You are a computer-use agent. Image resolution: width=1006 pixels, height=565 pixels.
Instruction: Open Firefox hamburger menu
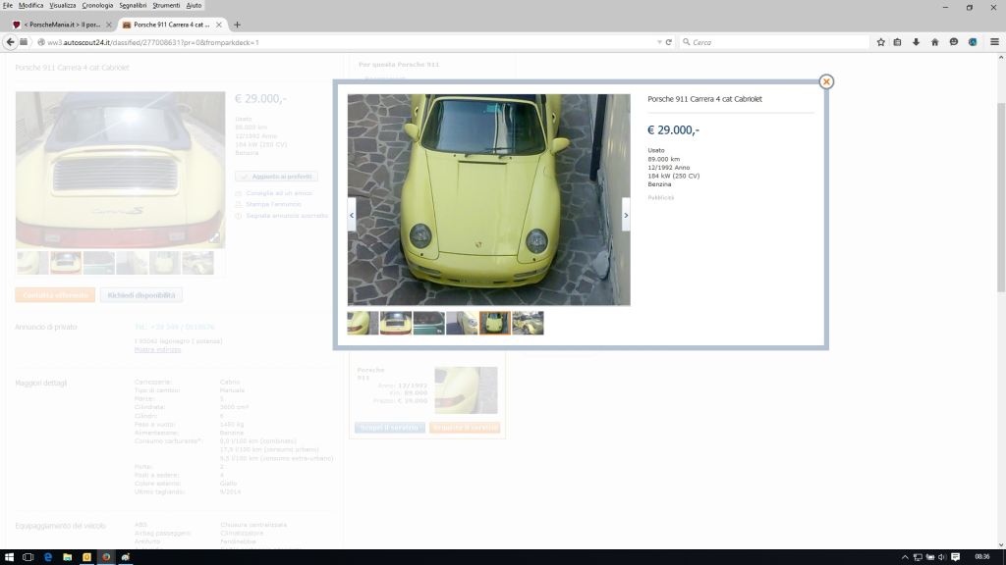pyautogui.click(x=994, y=42)
